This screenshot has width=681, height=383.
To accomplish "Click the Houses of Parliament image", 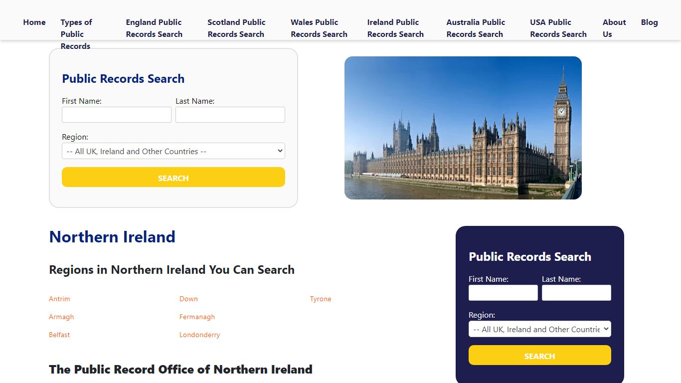I will coord(463,128).
